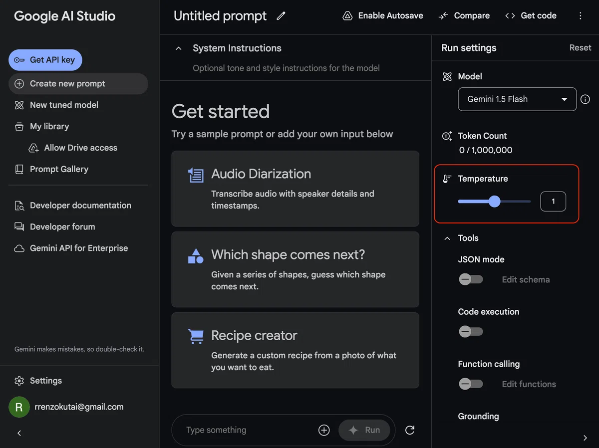The height and width of the screenshot is (448, 599).
Task: Click the Compare arrows icon
Action: tap(443, 16)
